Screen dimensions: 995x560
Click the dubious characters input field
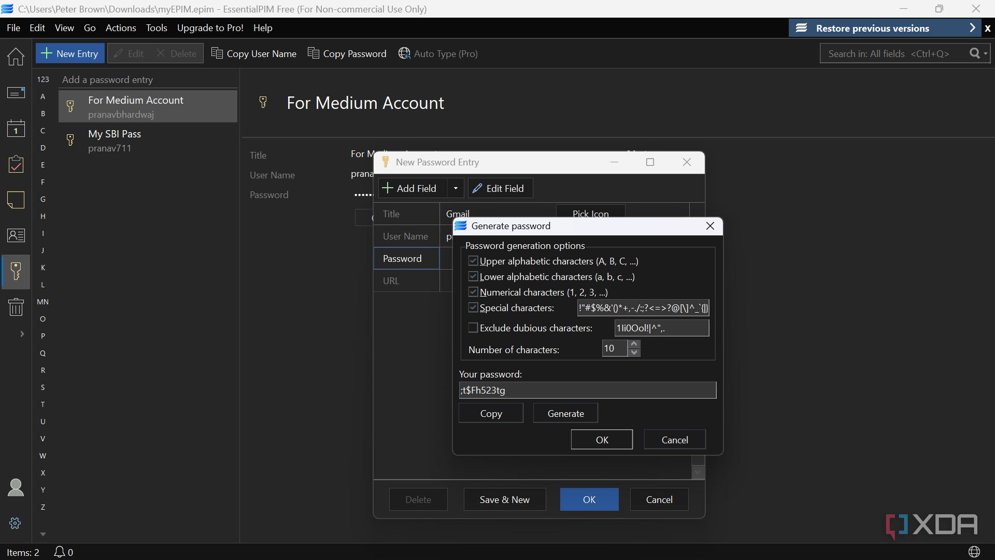click(x=662, y=328)
